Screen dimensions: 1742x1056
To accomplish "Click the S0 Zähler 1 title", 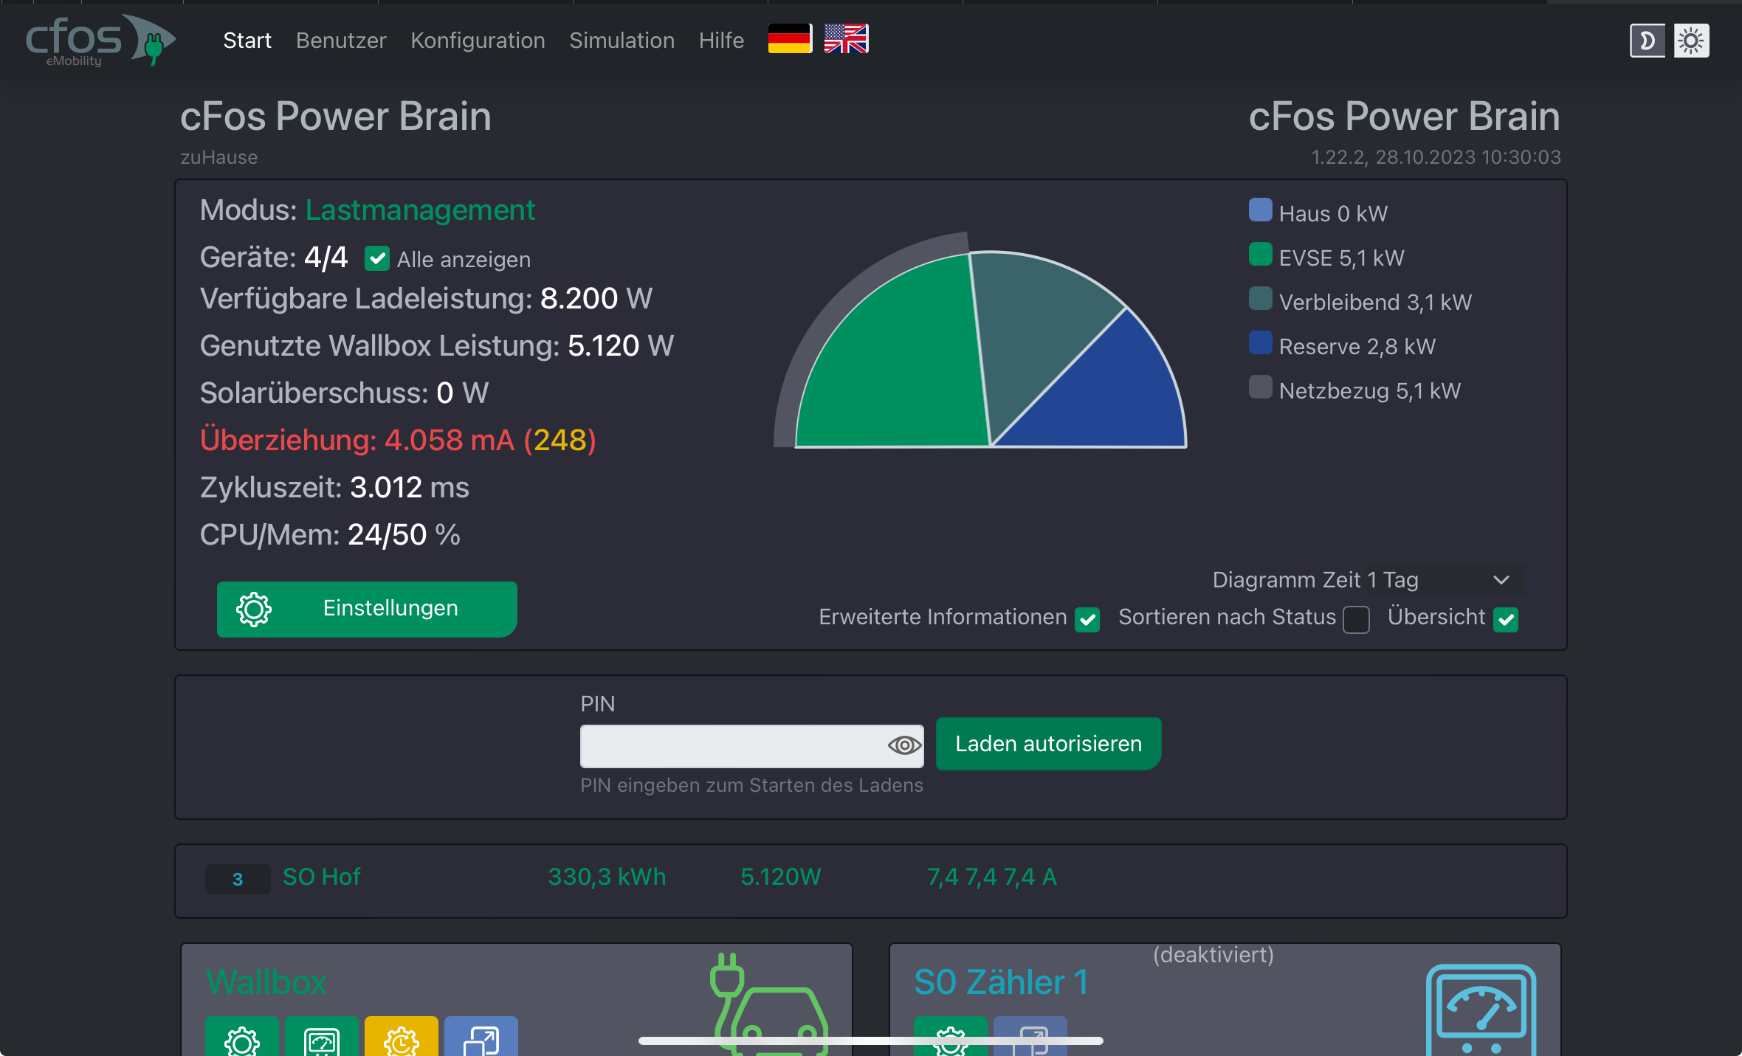I will pyautogui.click(x=1001, y=982).
